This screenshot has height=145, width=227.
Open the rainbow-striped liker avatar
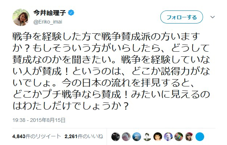(179, 136)
